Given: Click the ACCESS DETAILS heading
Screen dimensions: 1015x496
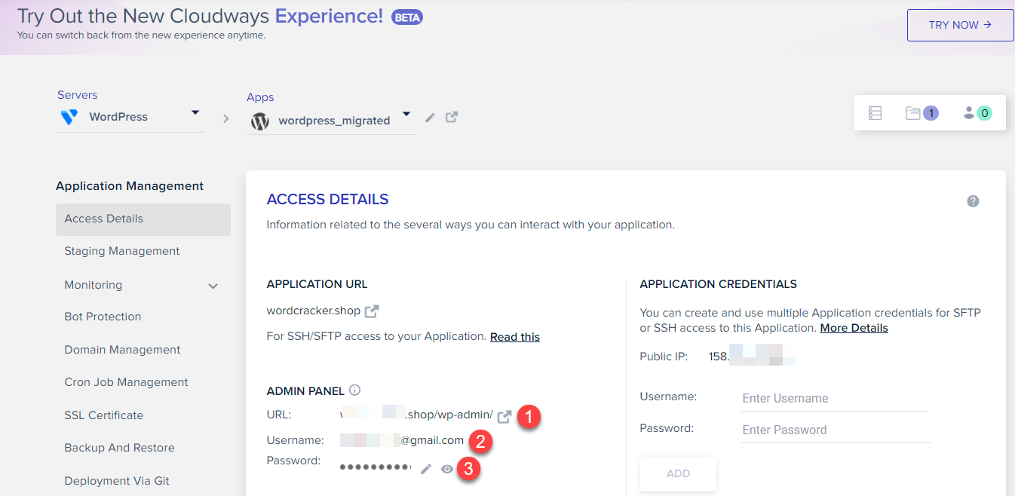Looking at the screenshot, I should click(328, 200).
